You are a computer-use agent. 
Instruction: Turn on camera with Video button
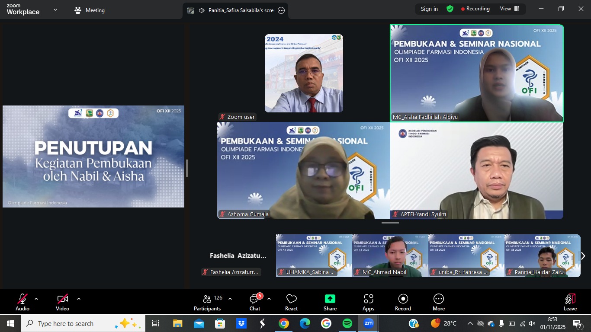point(62,302)
